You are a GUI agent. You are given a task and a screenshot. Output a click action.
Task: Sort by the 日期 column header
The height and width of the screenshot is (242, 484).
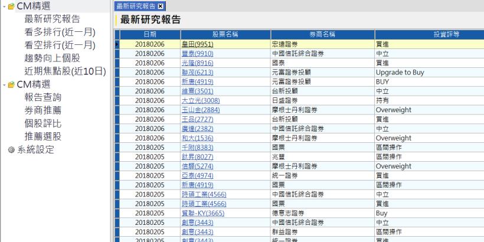tap(145, 35)
